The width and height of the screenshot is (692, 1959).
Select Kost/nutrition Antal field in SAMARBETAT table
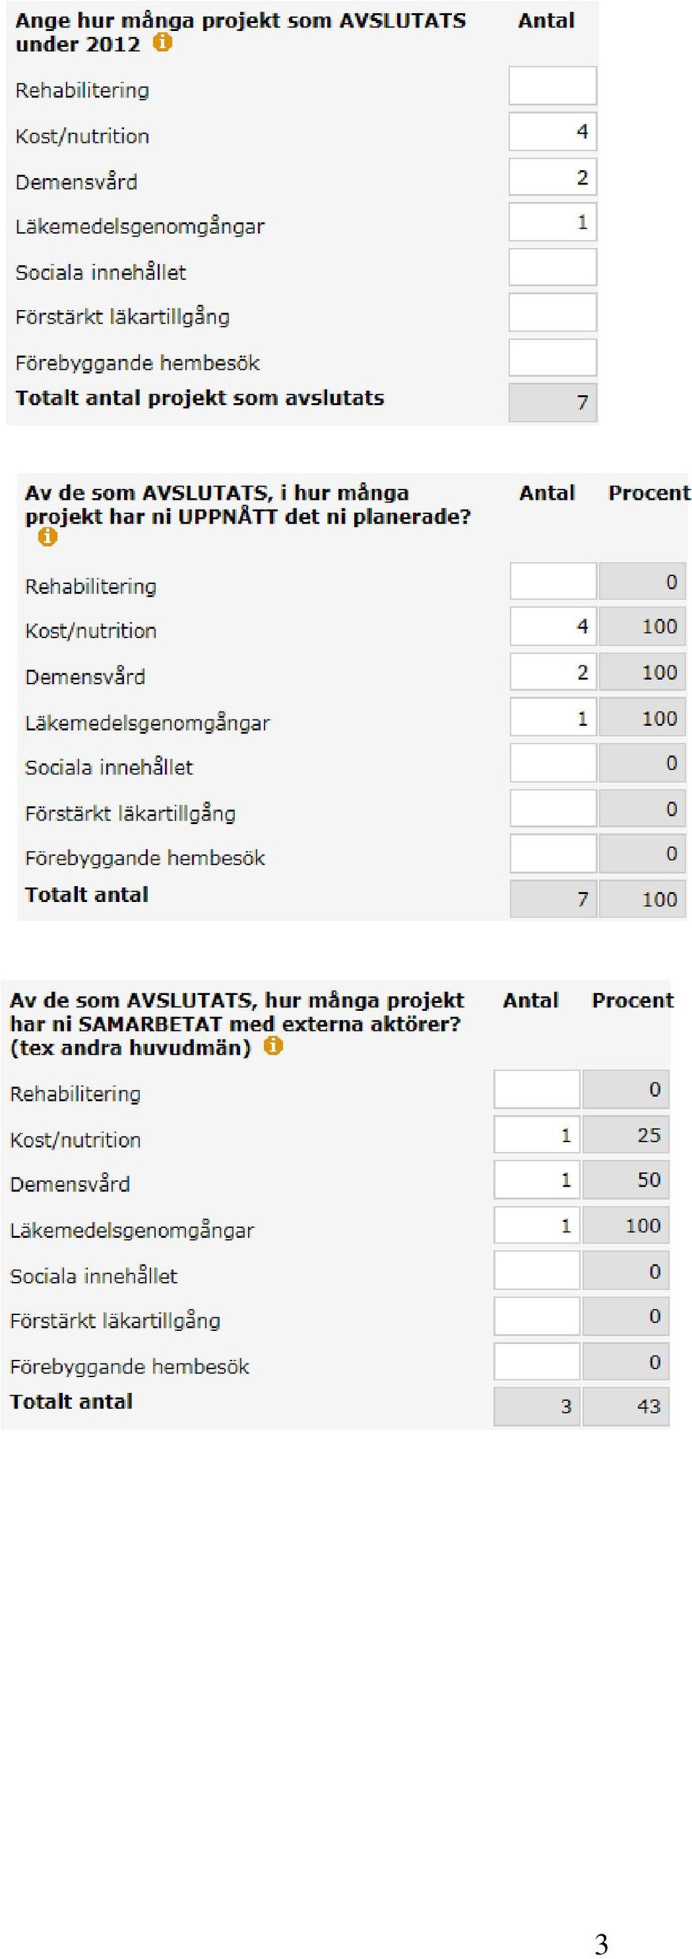537,1135
